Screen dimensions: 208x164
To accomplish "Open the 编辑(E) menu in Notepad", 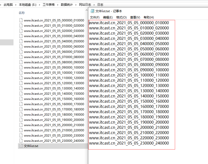I will (108, 17).
